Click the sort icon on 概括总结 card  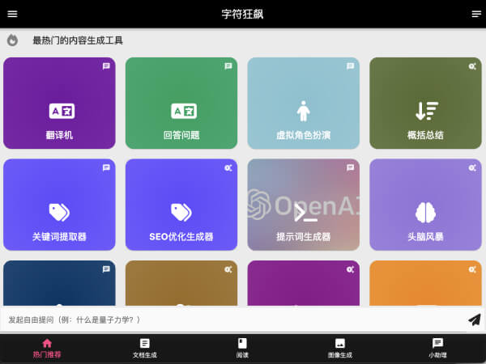click(x=425, y=111)
